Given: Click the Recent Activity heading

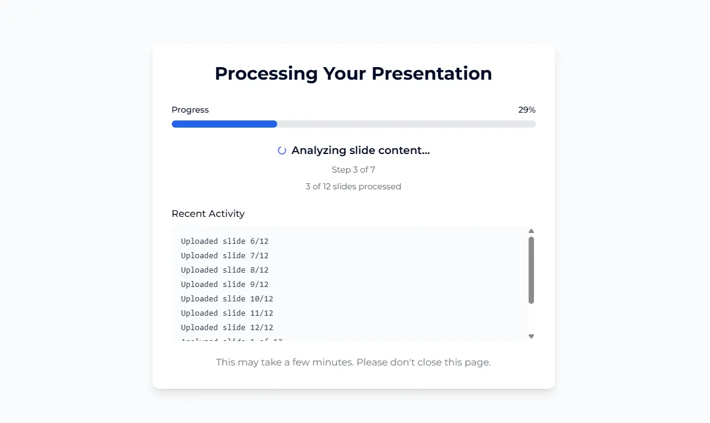Looking at the screenshot, I should click(208, 214).
